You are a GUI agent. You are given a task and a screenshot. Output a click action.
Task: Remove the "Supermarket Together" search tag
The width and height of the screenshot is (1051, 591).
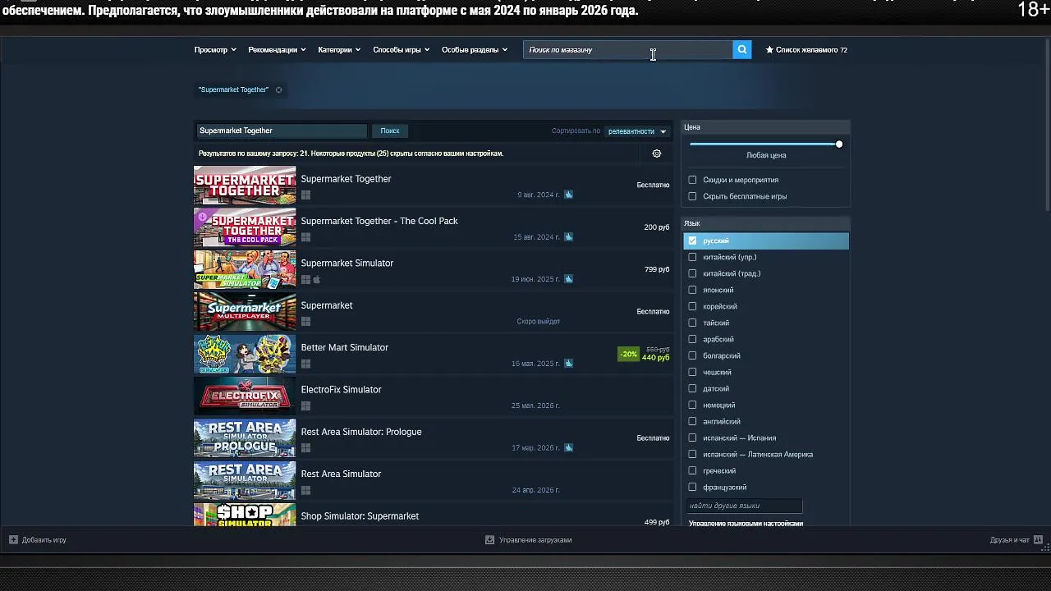278,90
